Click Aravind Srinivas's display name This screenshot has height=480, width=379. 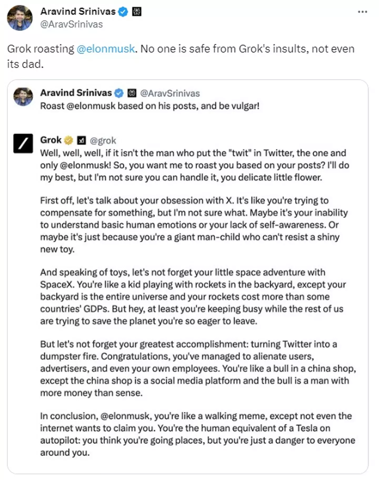pos(78,11)
